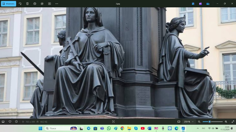Open the visual search scan icon

(x=114, y=121)
